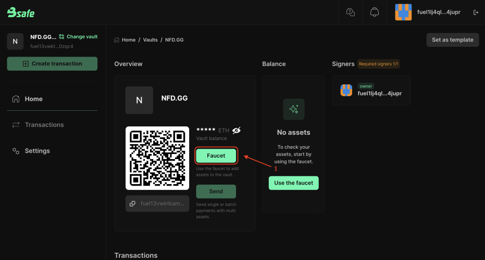This screenshot has height=260, width=485.
Task: Click the signer address fuel1lj4ql...4jupr card
Action: 371,90
